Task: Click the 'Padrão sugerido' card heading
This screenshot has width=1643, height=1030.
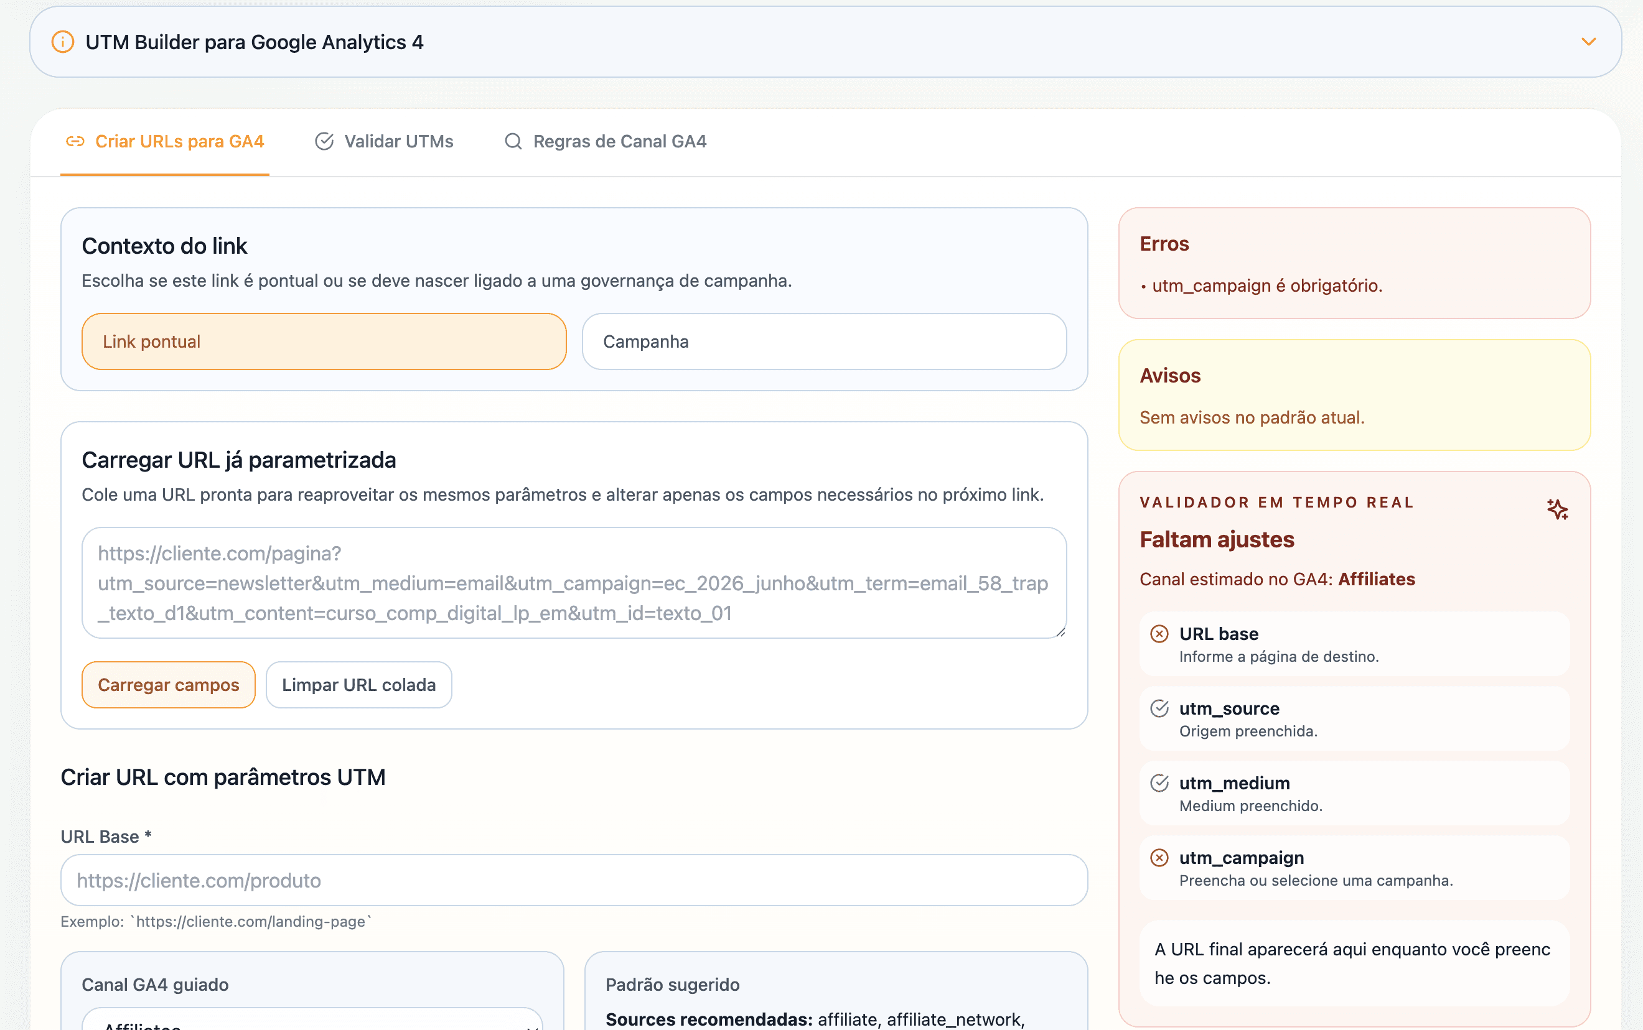Action: coord(673,985)
